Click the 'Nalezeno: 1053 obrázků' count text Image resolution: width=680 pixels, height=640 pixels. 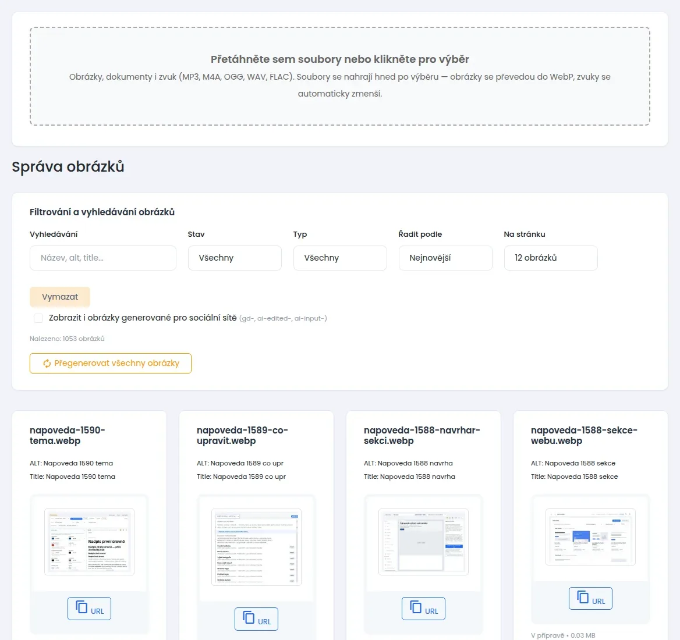click(x=67, y=339)
